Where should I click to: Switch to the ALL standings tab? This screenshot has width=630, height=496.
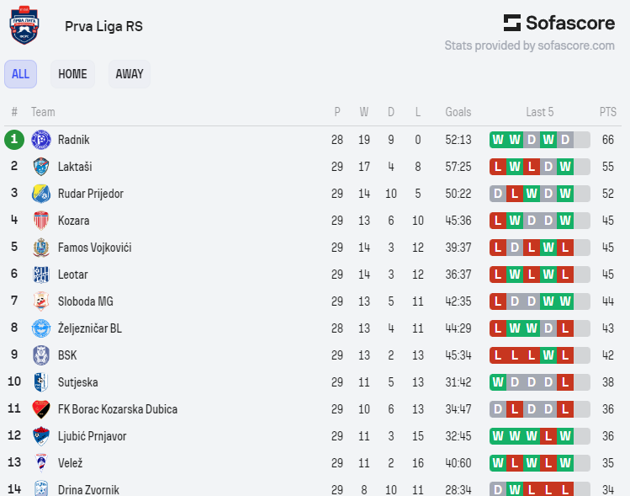coord(20,74)
